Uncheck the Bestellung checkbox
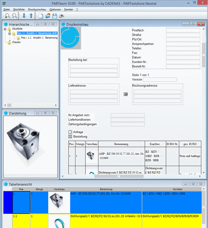 (70, 137)
